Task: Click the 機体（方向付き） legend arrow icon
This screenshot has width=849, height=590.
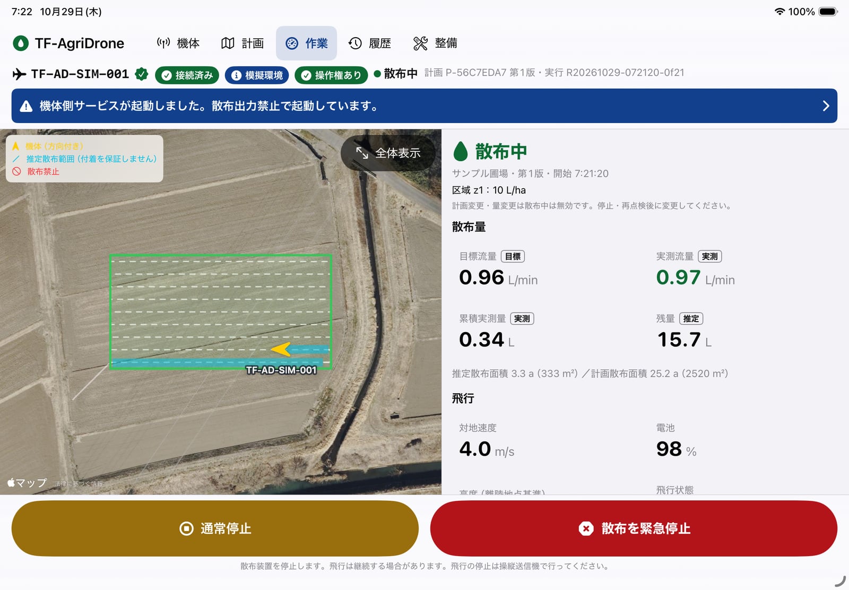Action: pyautogui.click(x=16, y=146)
